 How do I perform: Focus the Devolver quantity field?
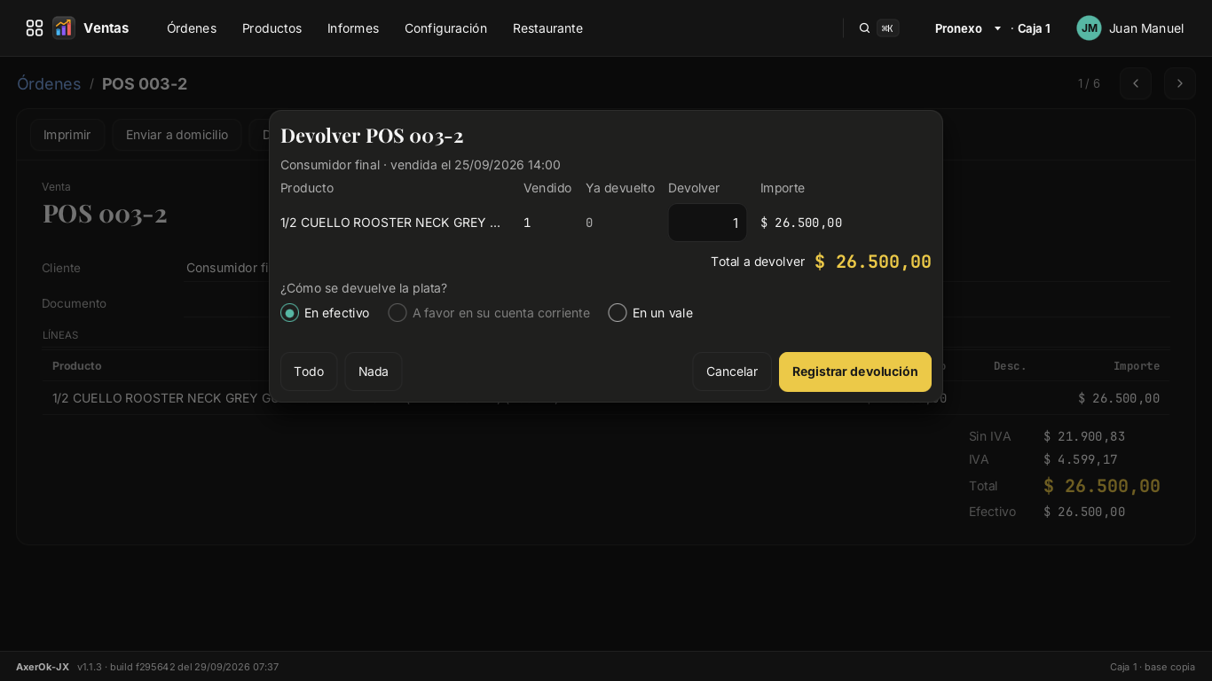pyautogui.click(x=707, y=223)
